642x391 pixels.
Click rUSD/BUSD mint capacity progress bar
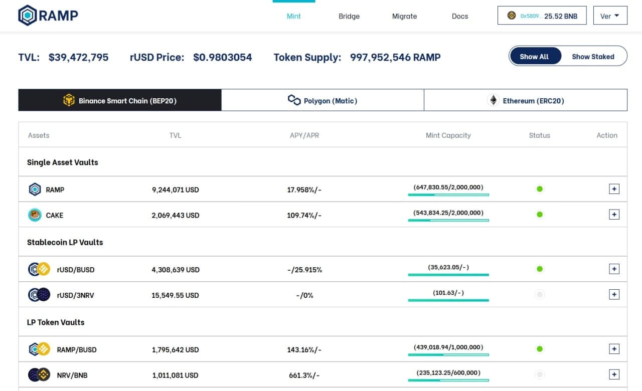448,275
